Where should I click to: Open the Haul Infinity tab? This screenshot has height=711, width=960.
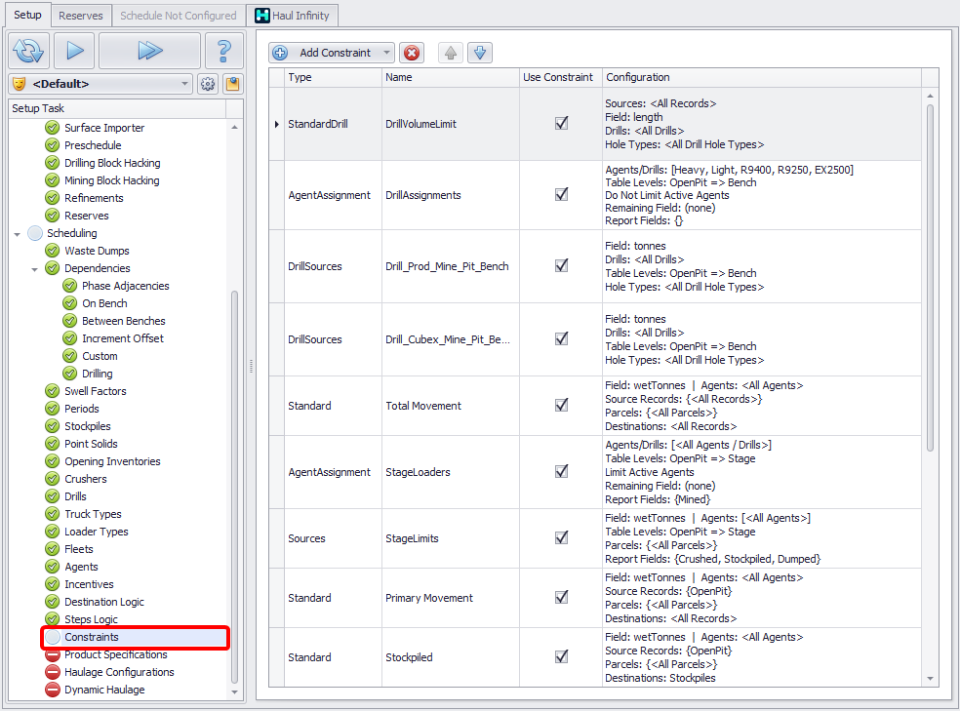pyautogui.click(x=293, y=16)
